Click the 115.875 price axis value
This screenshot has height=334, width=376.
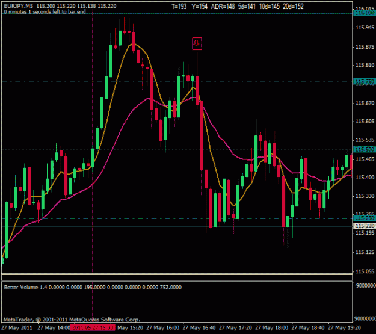365,47
